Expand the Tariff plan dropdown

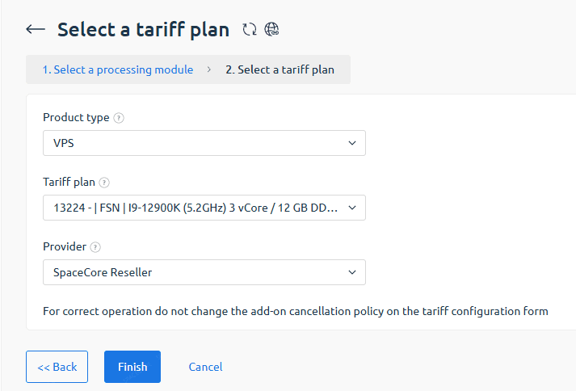tap(204, 208)
